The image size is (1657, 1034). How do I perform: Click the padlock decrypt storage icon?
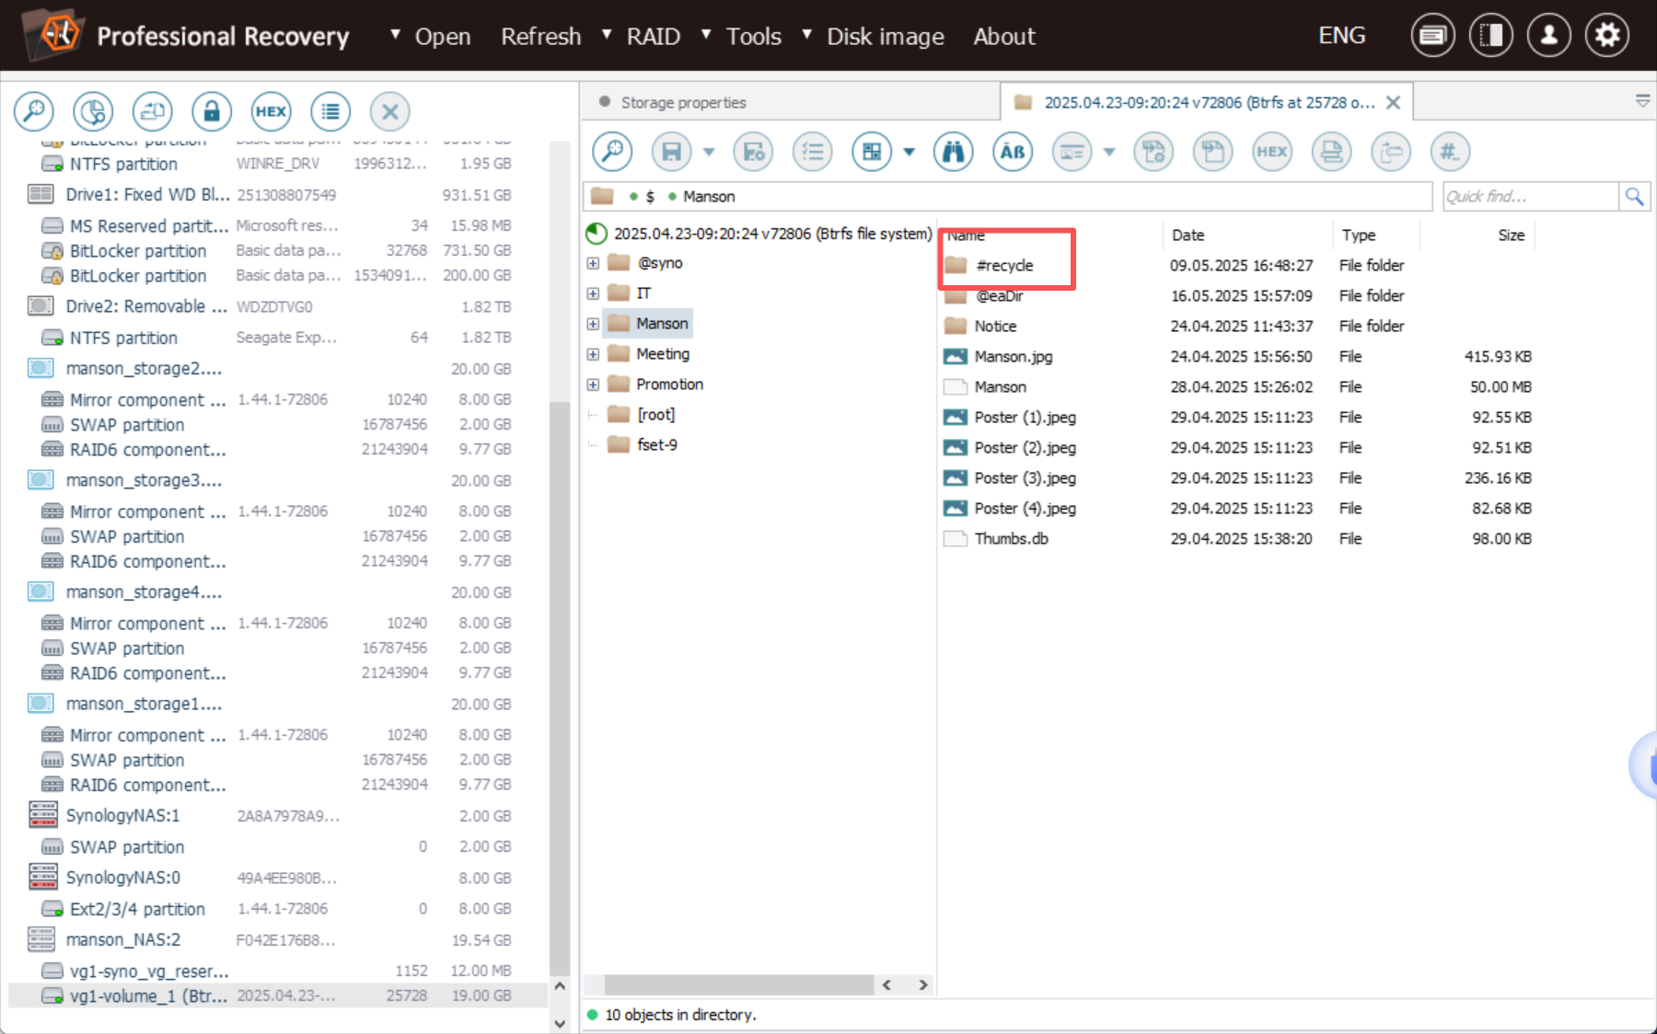[212, 111]
